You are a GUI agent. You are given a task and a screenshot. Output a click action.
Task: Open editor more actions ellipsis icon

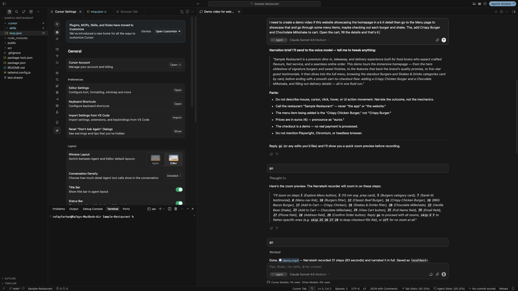coord(193,12)
